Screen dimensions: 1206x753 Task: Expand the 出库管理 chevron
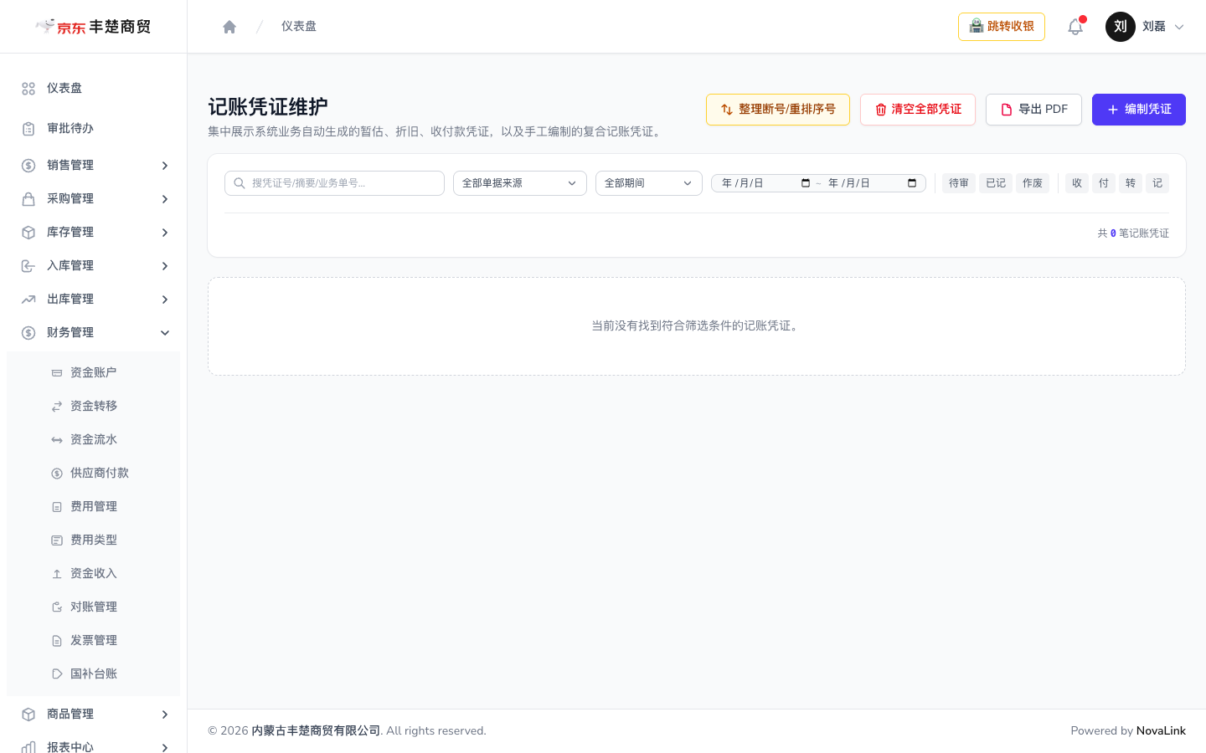165,300
